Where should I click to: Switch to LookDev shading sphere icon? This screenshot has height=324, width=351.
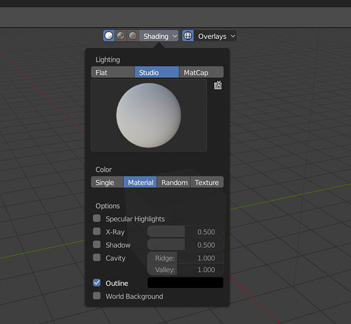121,36
